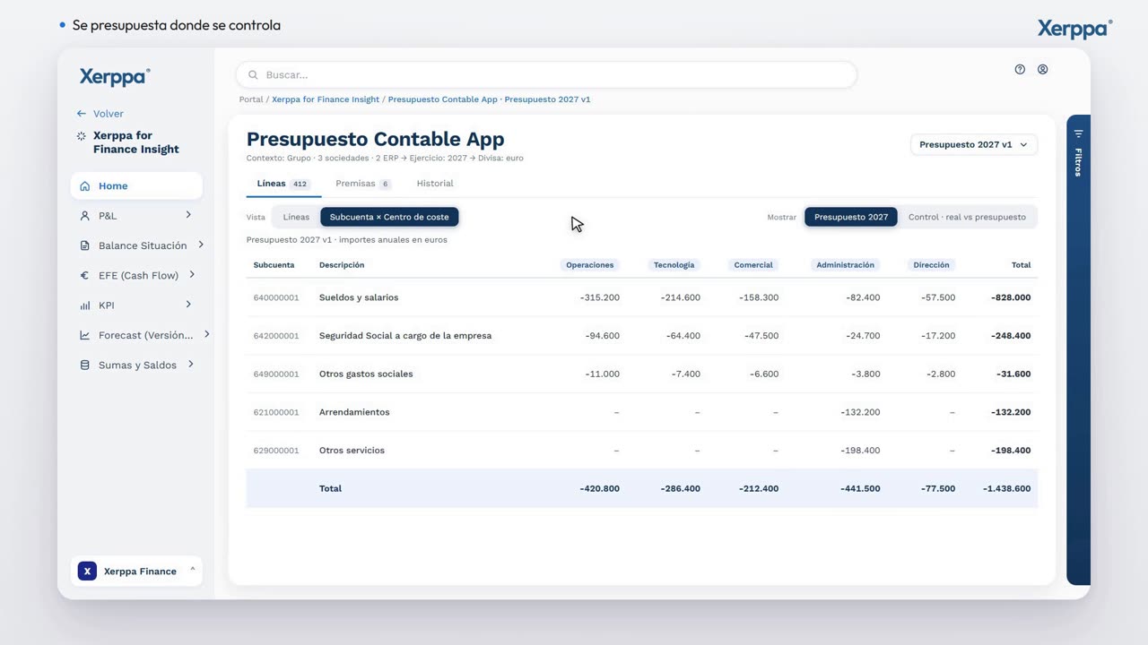Open the Líneas tab

[283, 184]
